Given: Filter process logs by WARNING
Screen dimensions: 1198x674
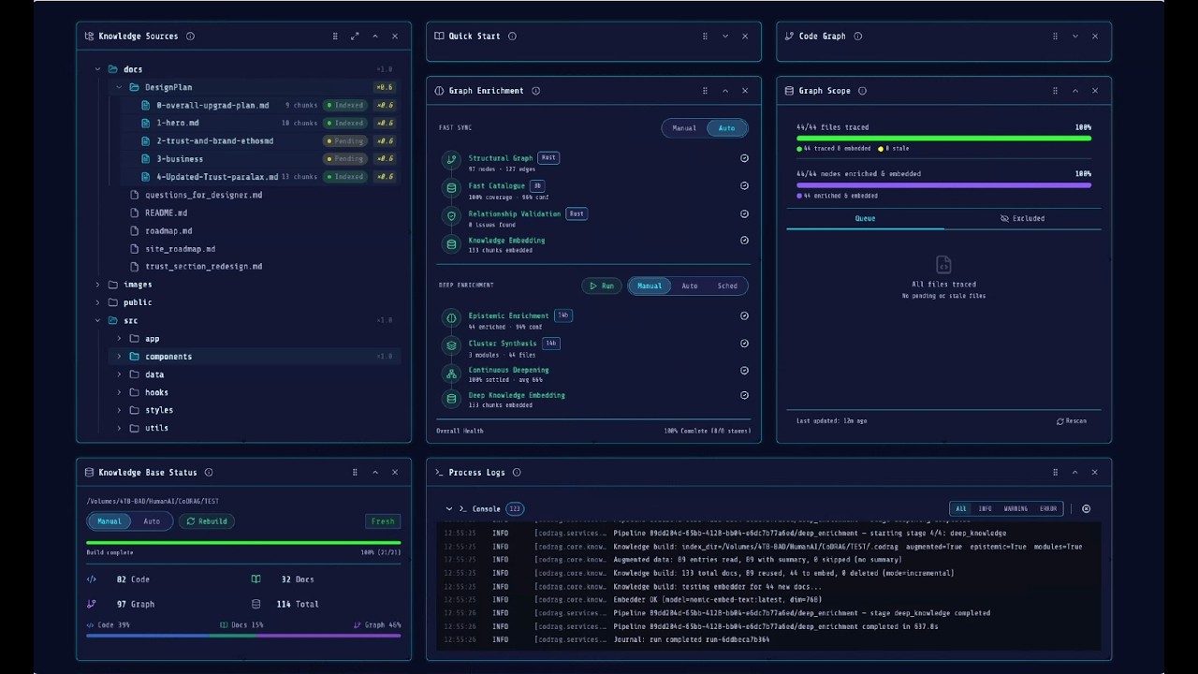Looking at the screenshot, I should click(1015, 509).
